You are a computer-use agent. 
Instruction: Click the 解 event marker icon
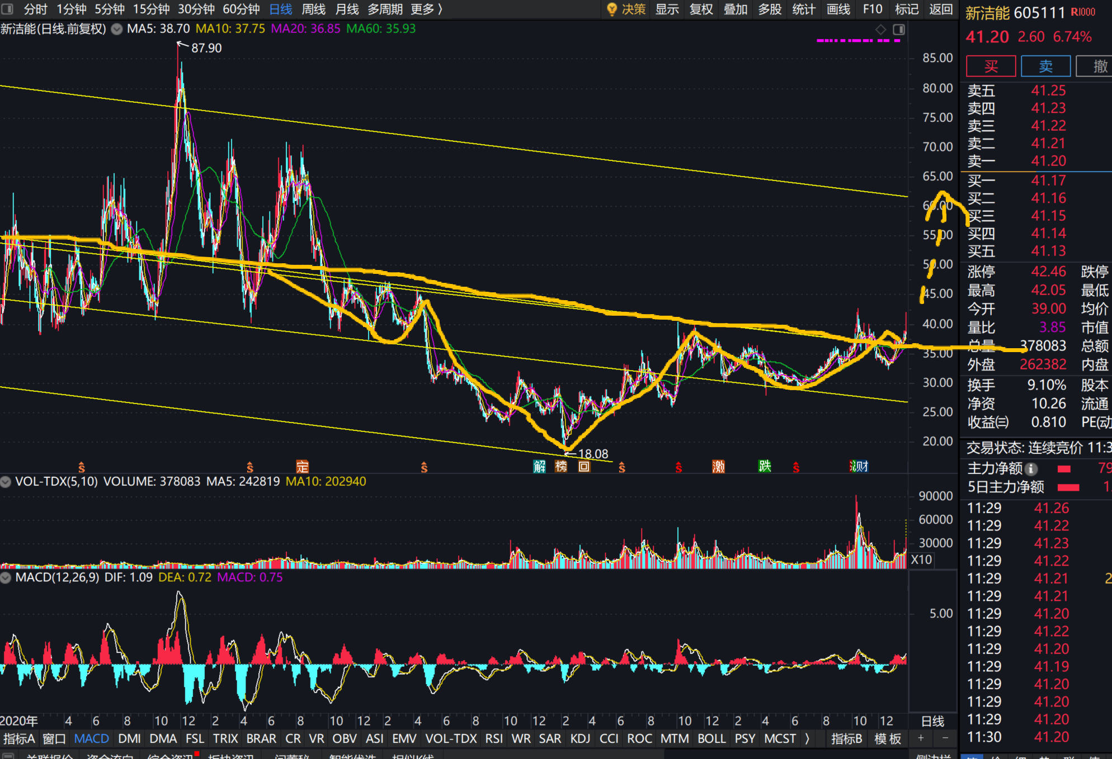coord(539,467)
